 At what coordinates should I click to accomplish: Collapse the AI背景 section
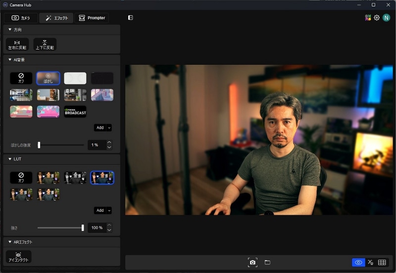[x=10, y=60]
